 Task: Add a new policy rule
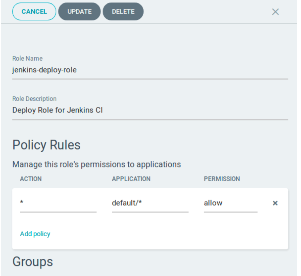(35, 234)
